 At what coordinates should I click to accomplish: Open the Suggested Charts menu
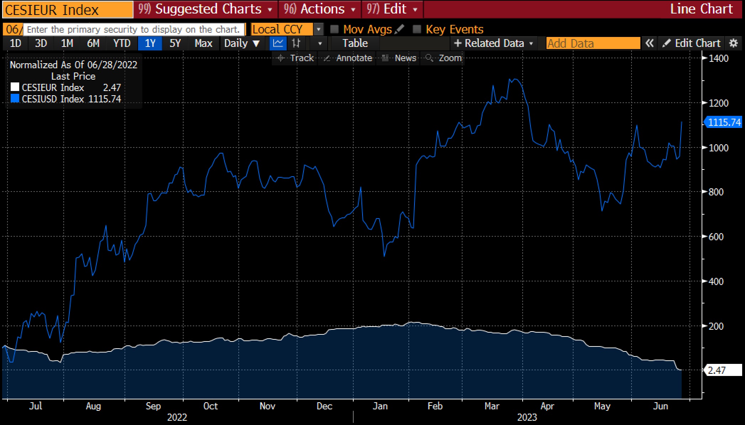(x=206, y=9)
